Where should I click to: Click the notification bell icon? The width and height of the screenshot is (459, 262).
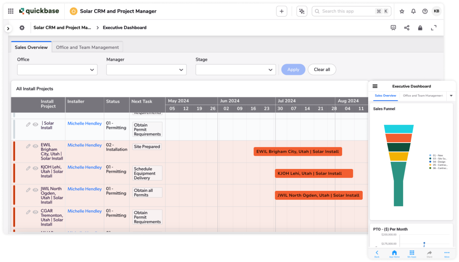click(x=413, y=11)
